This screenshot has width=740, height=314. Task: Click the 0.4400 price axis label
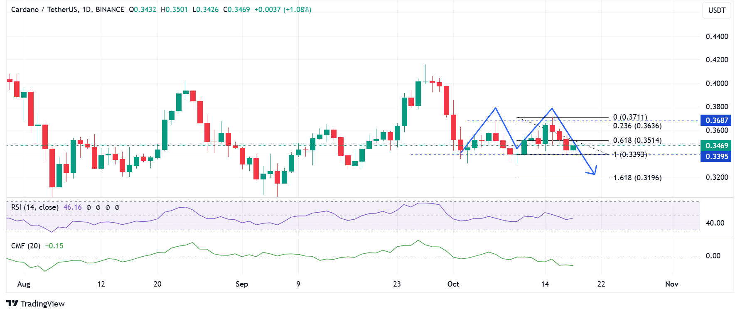coord(717,37)
